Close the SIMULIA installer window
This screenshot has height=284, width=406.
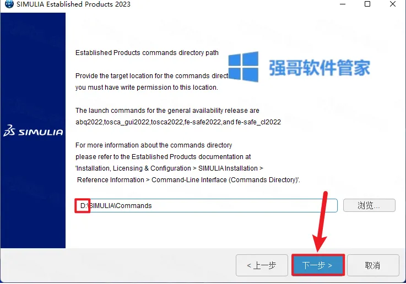[393, 4]
